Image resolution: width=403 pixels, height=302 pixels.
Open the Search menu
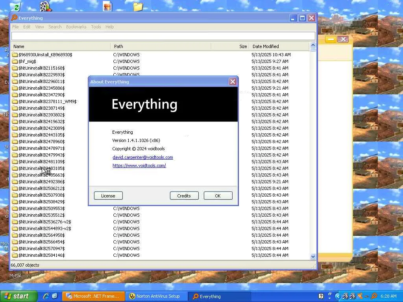(x=55, y=27)
